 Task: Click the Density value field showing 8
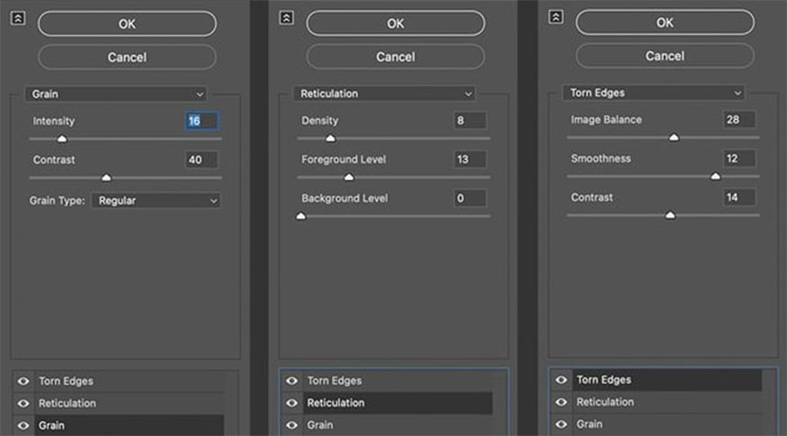tap(470, 120)
